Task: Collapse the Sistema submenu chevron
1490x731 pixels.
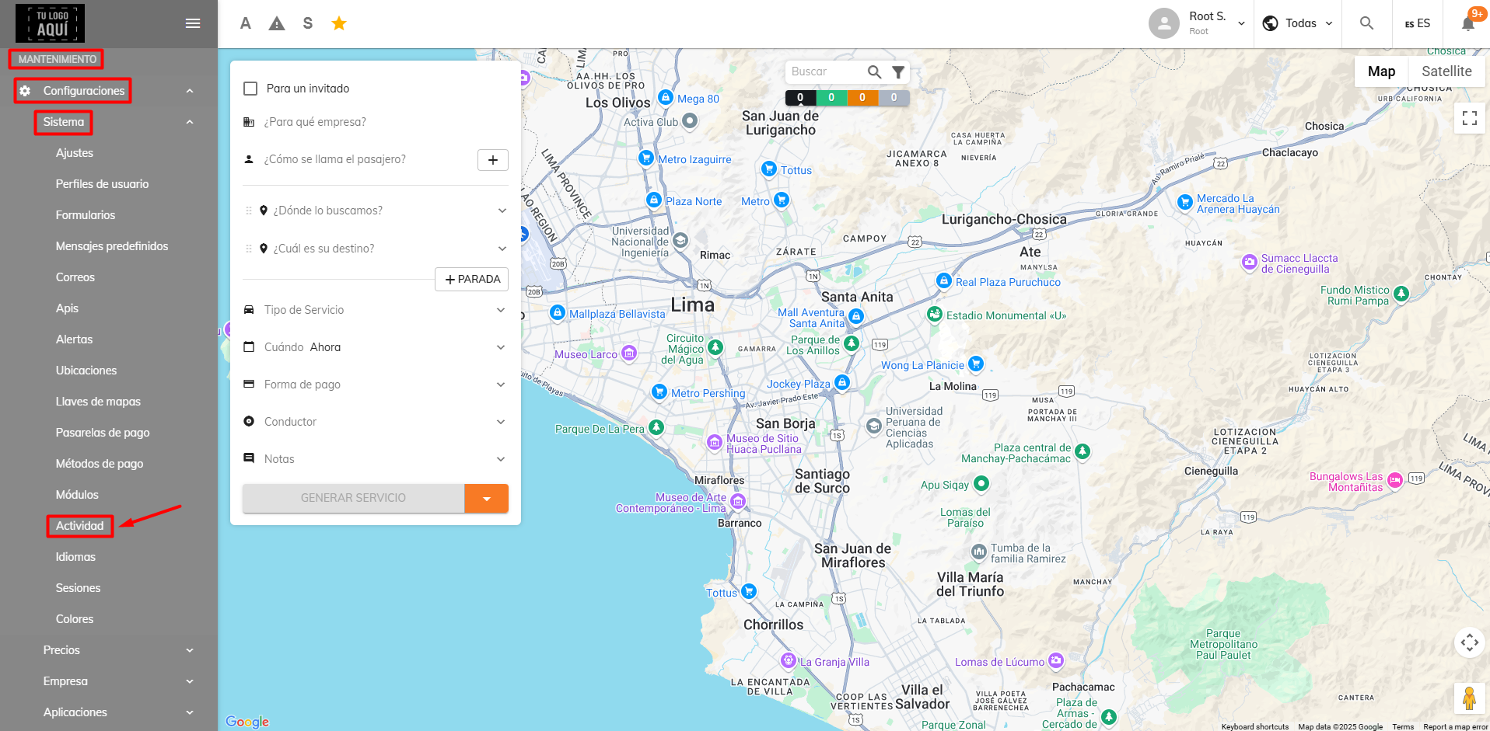Action: click(x=190, y=122)
